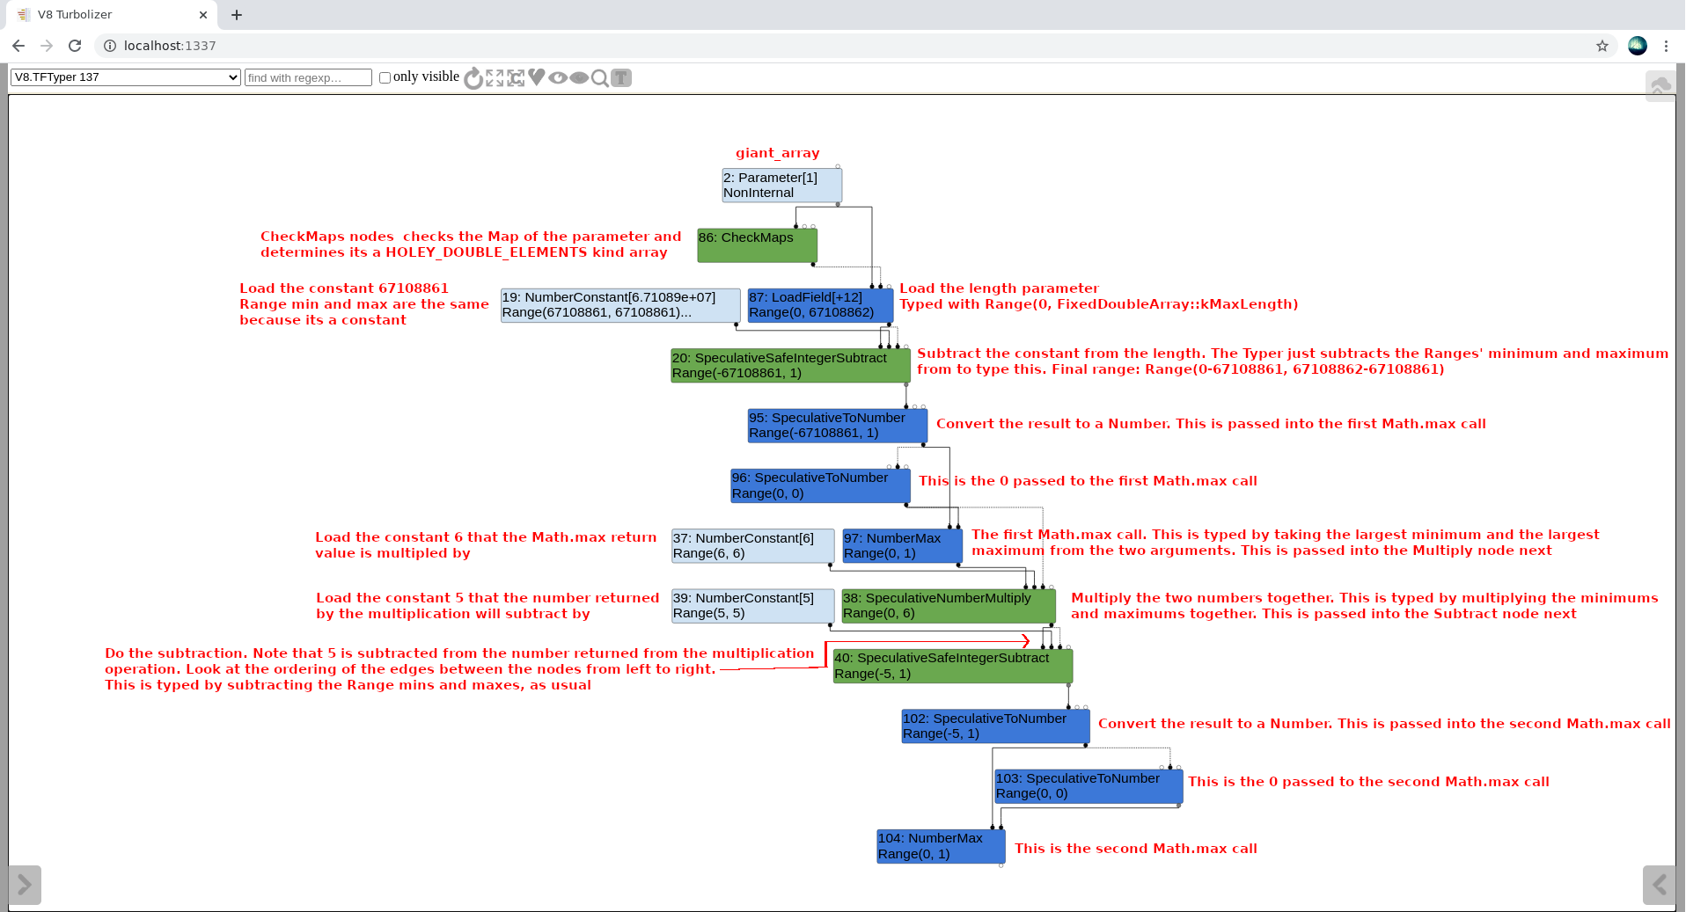Click the find with regexp search field

(x=308, y=77)
